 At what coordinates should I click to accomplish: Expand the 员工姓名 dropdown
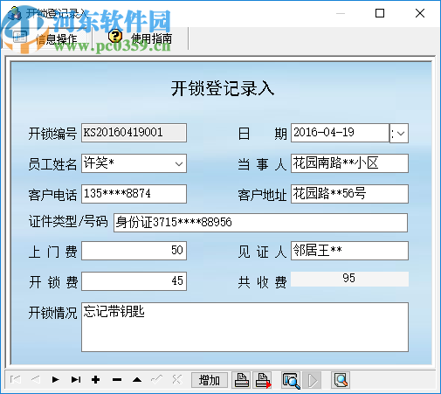[x=179, y=163]
